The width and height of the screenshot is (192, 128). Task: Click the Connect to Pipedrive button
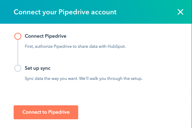[x=46, y=112]
